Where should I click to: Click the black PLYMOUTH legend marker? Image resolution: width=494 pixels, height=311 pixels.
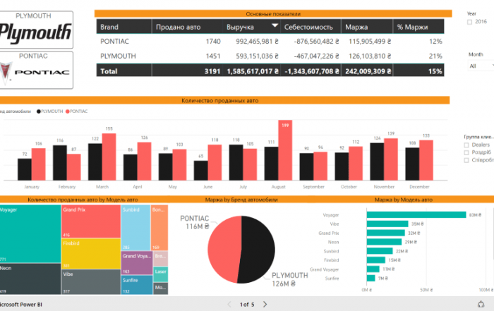38,111
